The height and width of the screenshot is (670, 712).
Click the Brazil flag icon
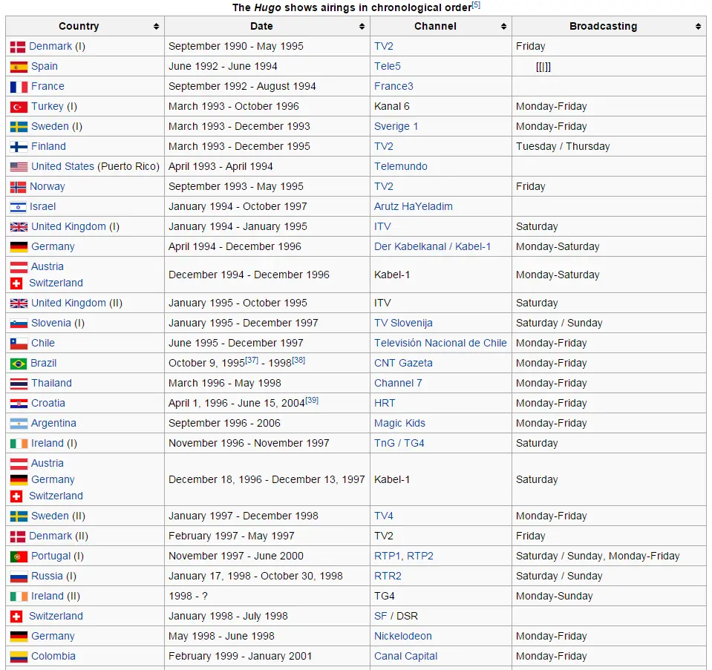pos(18,364)
